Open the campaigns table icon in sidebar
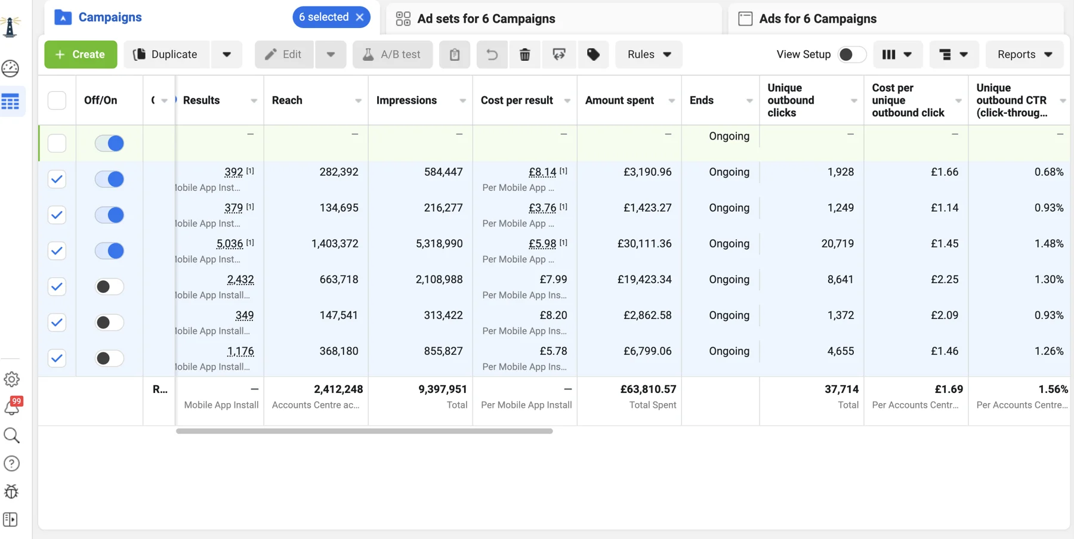 (11, 102)
